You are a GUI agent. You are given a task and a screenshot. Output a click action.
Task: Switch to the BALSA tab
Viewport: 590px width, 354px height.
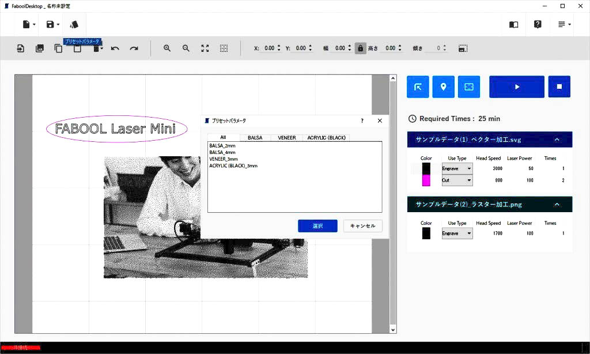point(255,138)
